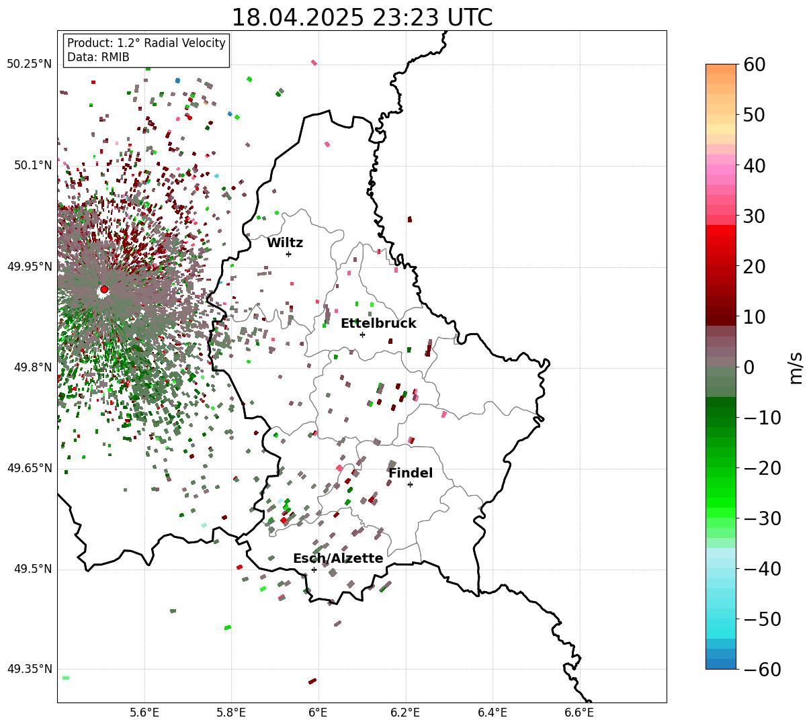Click the "Findel" label
Viewport: 811px width, 726px height.
pyautogui.click(x=411, y=473)
